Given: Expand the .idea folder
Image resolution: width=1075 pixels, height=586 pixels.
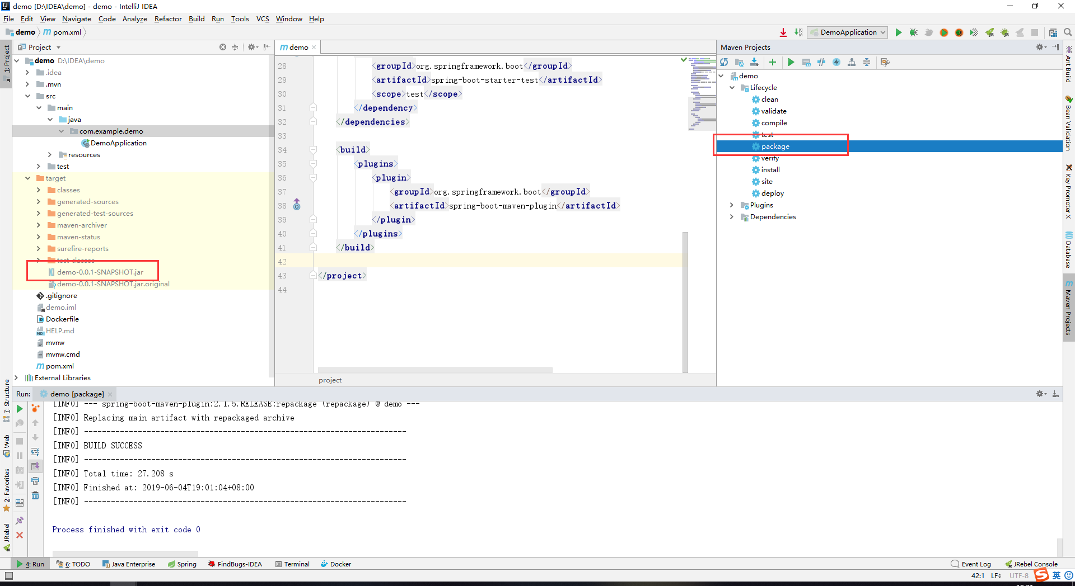Looking at the screenshot, I should (27, 73).
